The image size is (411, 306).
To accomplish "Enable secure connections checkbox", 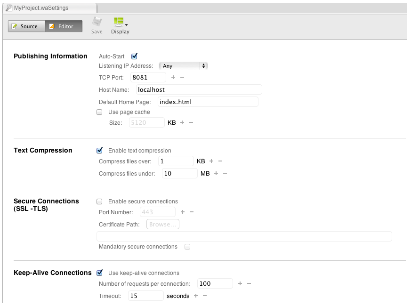I will tap(99, 201).
